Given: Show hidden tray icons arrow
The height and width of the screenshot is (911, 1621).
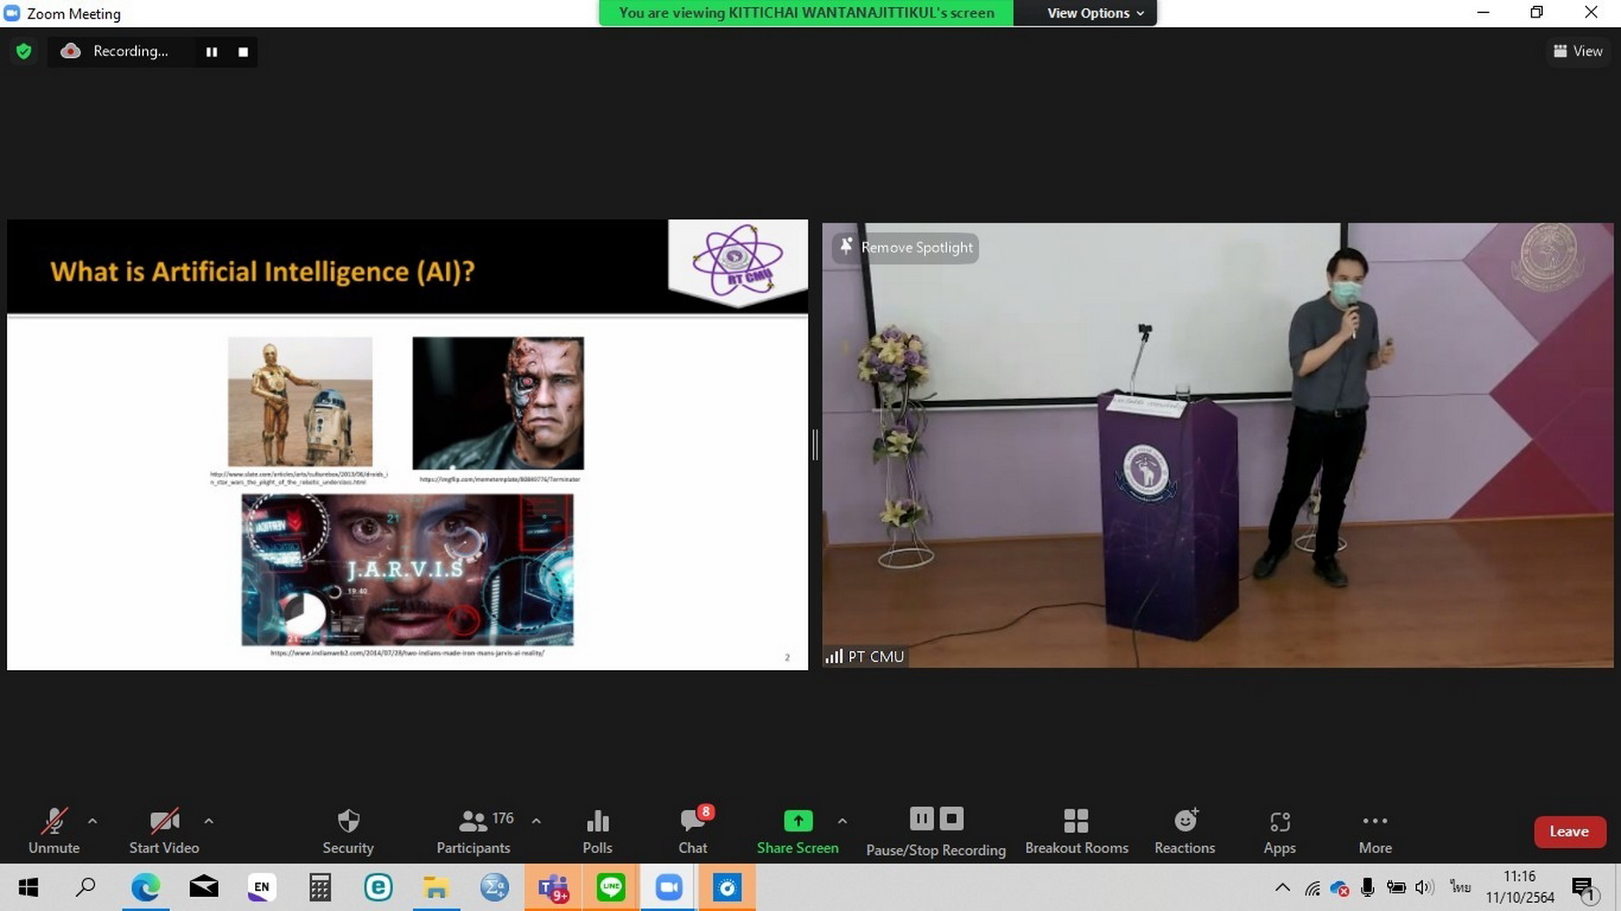Looking at the screenshot, I should click(1282, 887).
